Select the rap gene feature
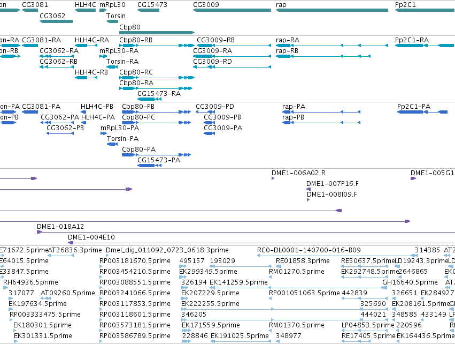This screenshot has width=455, height=344. point(332,10)
